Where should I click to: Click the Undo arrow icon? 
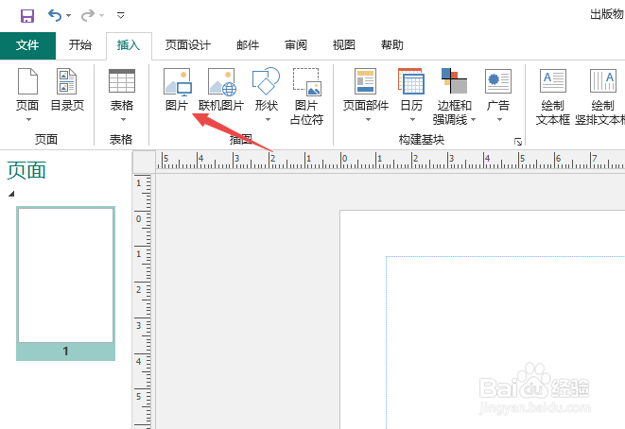pyautogui.click(x=55, y=15)
